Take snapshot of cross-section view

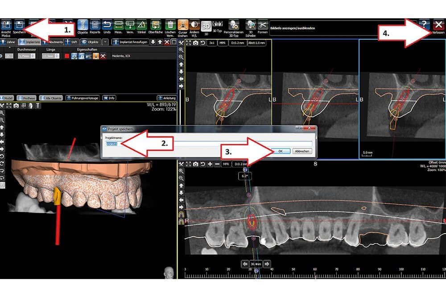point(196,43)
